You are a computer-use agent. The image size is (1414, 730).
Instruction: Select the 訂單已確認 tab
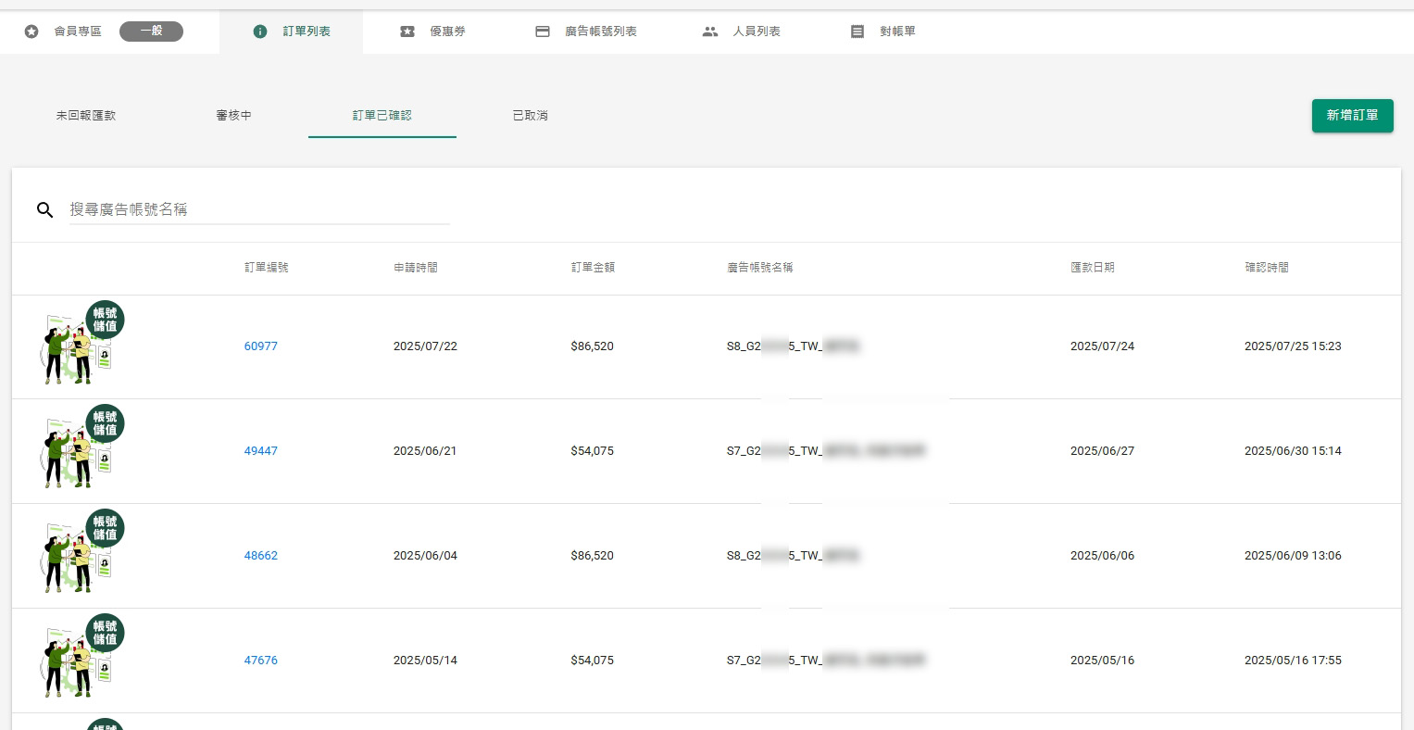382,116
